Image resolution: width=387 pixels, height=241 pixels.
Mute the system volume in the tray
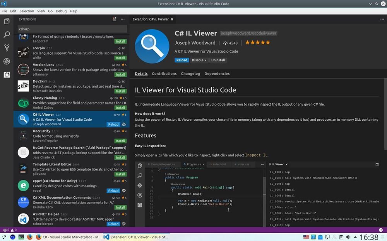pos(347,237)
